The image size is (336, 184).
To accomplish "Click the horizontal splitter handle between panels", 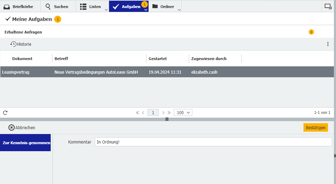I will point(167,119).
